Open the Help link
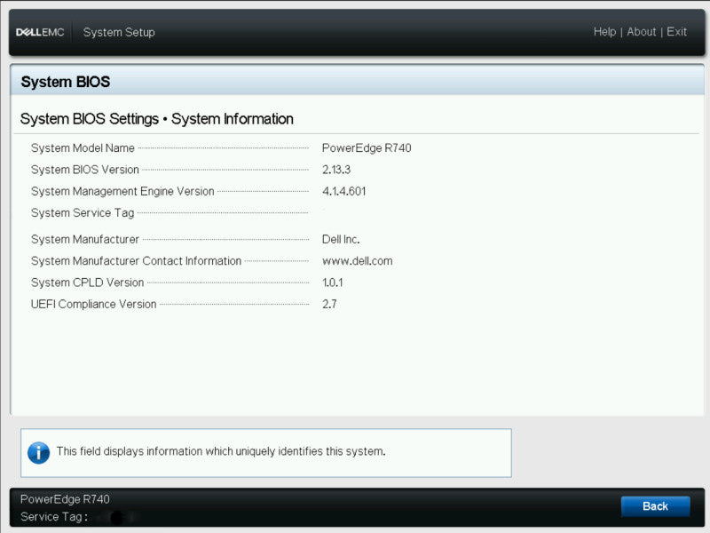The height and width of the screenshot is (533, 710). click(604, 32)
